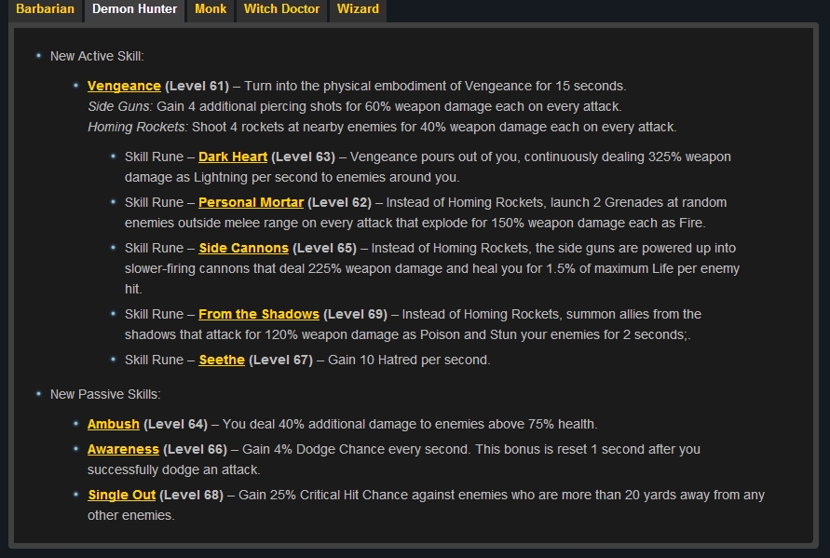Open the Ambush passive skill link
The width and height of the screenshot is (830, 558).
pos(114,424)
